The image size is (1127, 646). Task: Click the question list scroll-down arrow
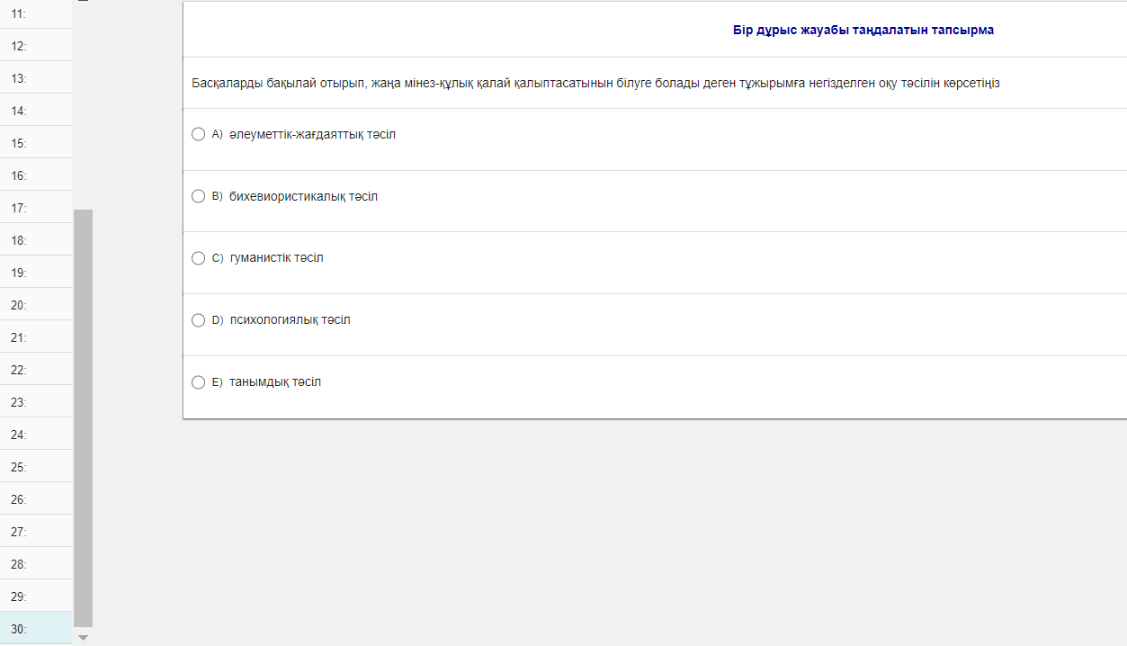(x=83, y=637)
